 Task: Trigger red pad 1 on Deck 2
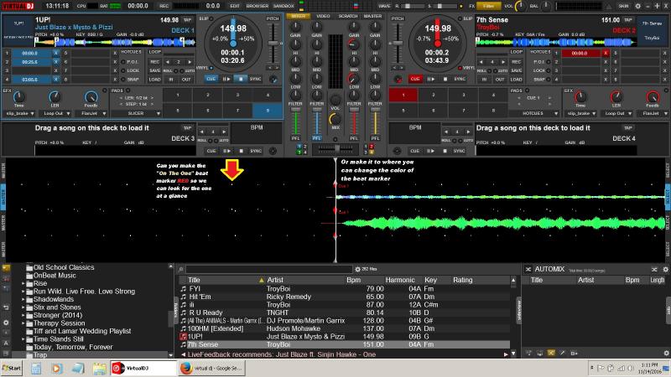[x=403, y=95]
